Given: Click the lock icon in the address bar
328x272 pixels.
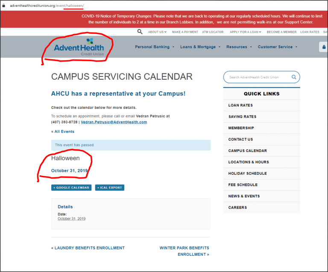Looking at the screenshot, I should pos(3,6).
